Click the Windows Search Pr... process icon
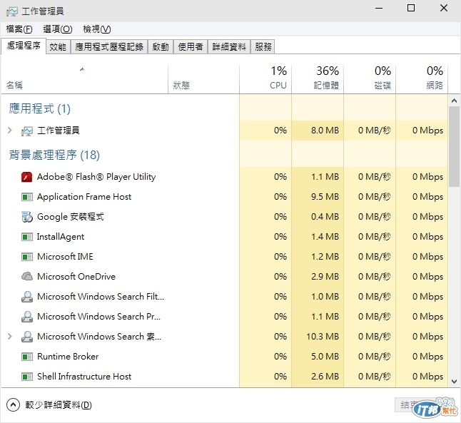461x423 pixels. click(x=27, y=317)
